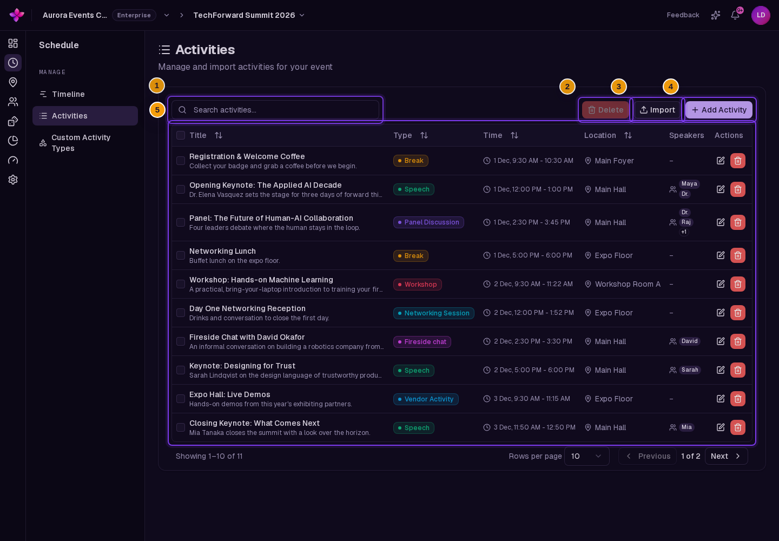Screen dimensions: 779x541
Task: Click the David speaker chip
Action: (690, 341)
